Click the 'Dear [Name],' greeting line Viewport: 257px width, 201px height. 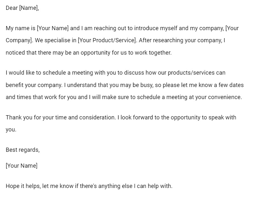click(22, 8)
